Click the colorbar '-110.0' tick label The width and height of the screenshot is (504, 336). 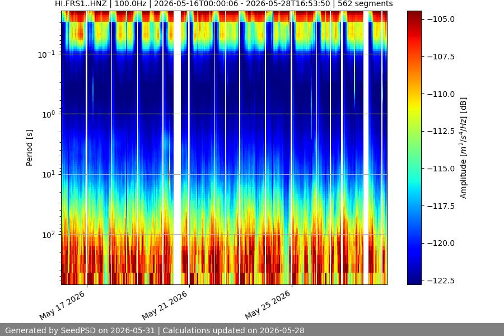coord(441,94)
